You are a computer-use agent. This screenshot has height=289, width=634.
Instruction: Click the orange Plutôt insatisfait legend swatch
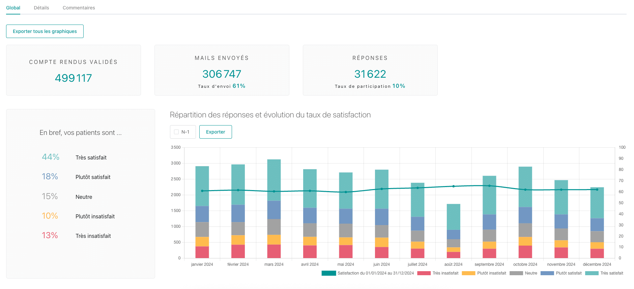pyautogui.click(x=468, y=273)
